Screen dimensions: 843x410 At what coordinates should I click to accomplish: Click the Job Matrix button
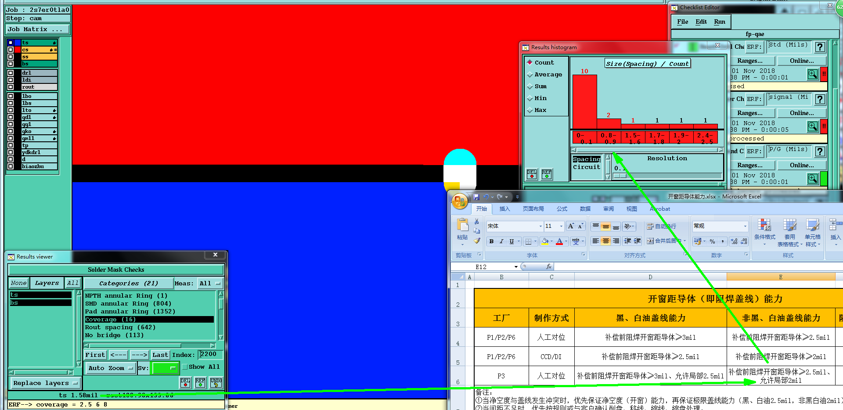coord(38,29)
